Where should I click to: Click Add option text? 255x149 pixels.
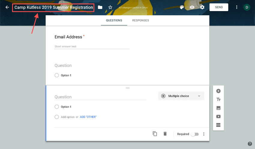[68, 117]
